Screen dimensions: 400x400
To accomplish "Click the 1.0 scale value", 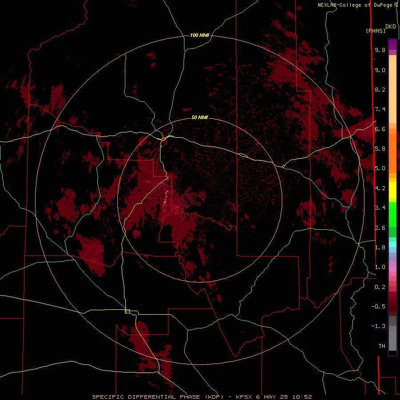I will [380, 267].
